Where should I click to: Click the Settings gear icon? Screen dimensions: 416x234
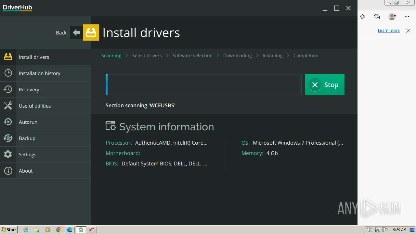(8, 154)
